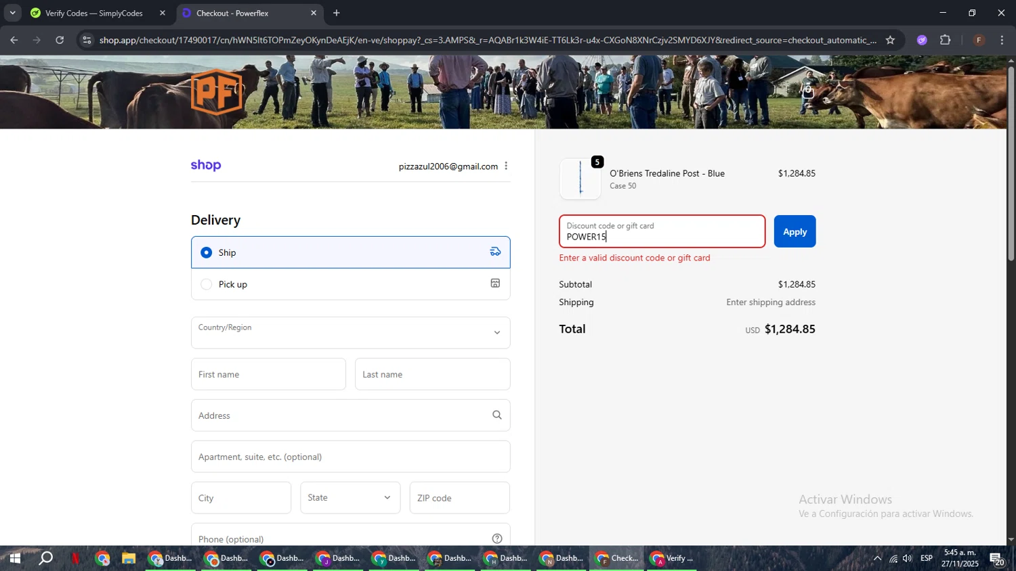Open the tab search dropdown arrow
The width and height of the screenshot is (1016, 571).
[x=12, y=13]
